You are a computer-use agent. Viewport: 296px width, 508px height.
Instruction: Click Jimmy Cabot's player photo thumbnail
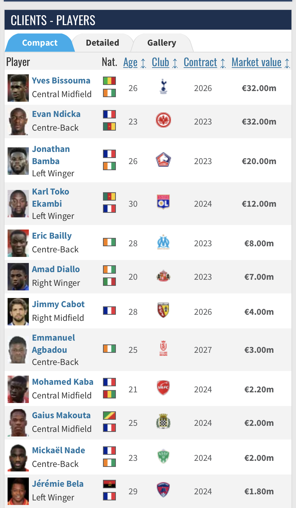click(x=18, y=312)
